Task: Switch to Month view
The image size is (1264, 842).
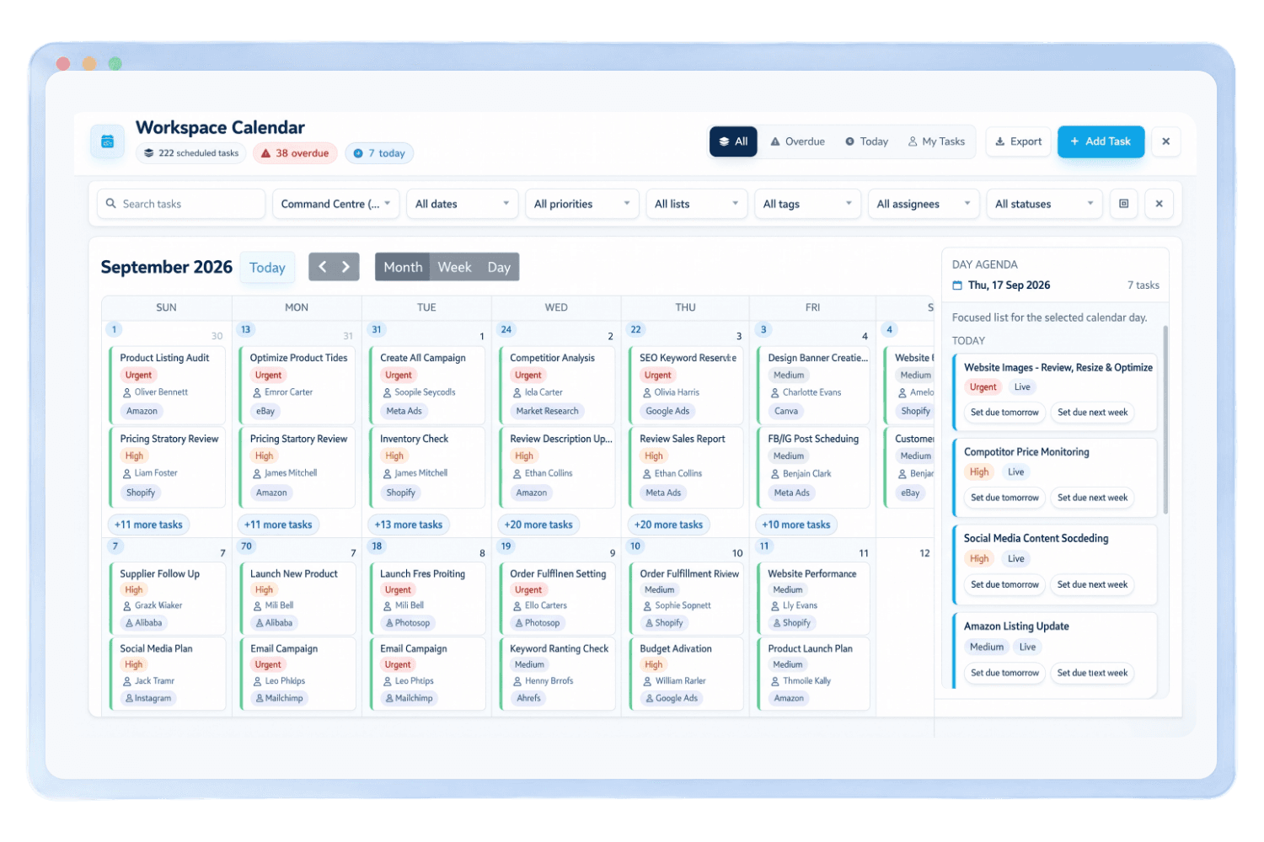Action: 403,267
